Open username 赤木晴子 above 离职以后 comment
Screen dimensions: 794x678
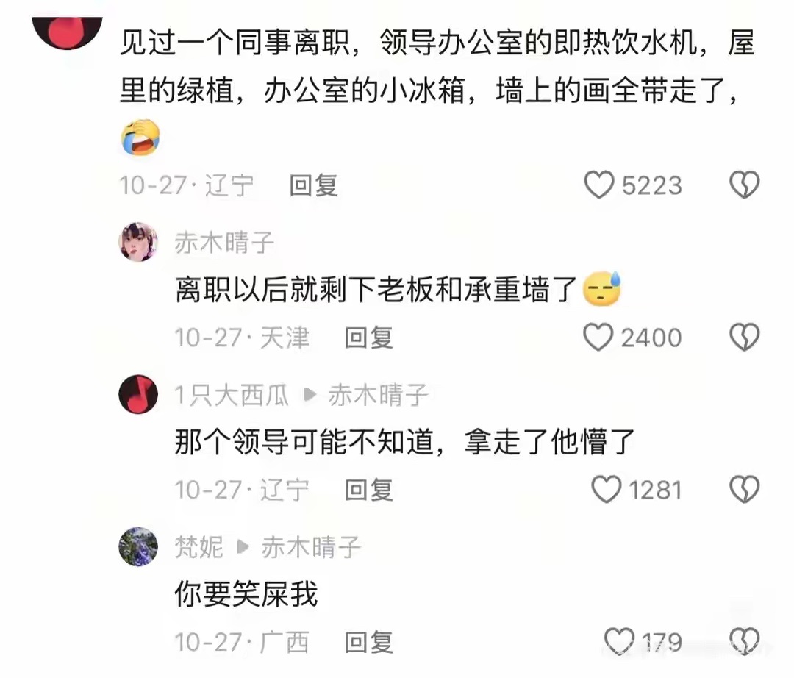pyautogui.click(x=224, y=243)
